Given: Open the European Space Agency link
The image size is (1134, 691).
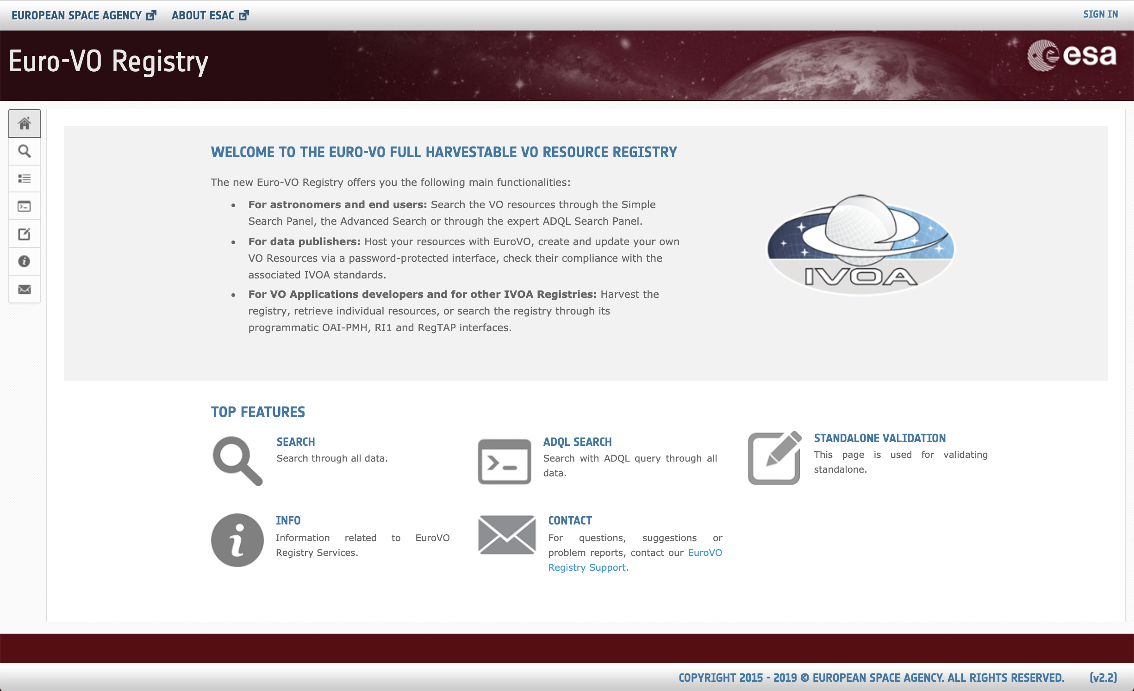Looking at the screenshot, I should (x=84, y=15).
